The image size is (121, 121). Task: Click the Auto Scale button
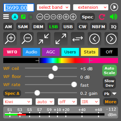(x=109, y=71)
